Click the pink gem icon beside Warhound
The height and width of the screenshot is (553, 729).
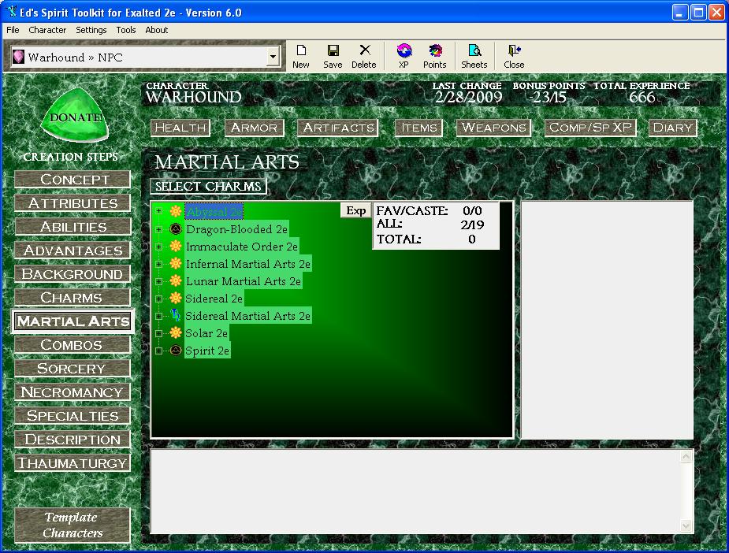tap(18, 57)
